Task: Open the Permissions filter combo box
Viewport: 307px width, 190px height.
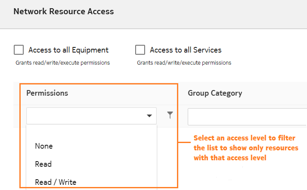Action: coord(86,116)
